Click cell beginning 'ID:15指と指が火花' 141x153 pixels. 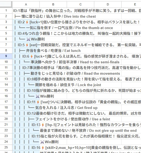pos(78,136)
